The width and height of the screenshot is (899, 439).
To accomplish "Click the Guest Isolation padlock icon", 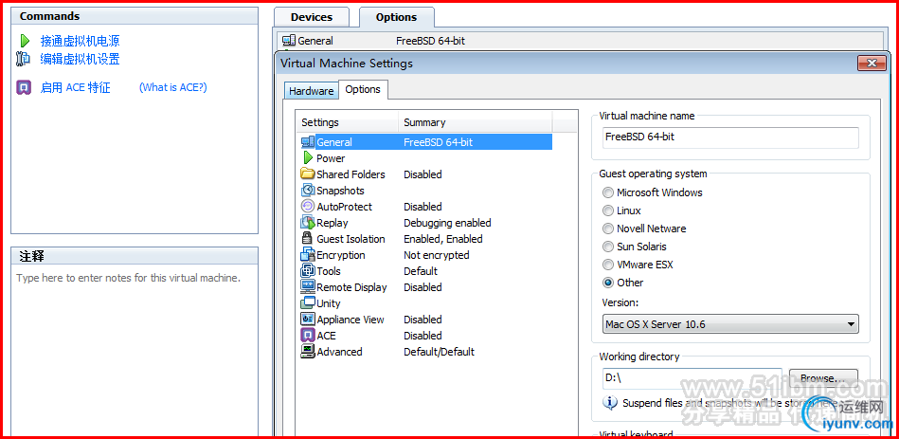I will (307, 239).
